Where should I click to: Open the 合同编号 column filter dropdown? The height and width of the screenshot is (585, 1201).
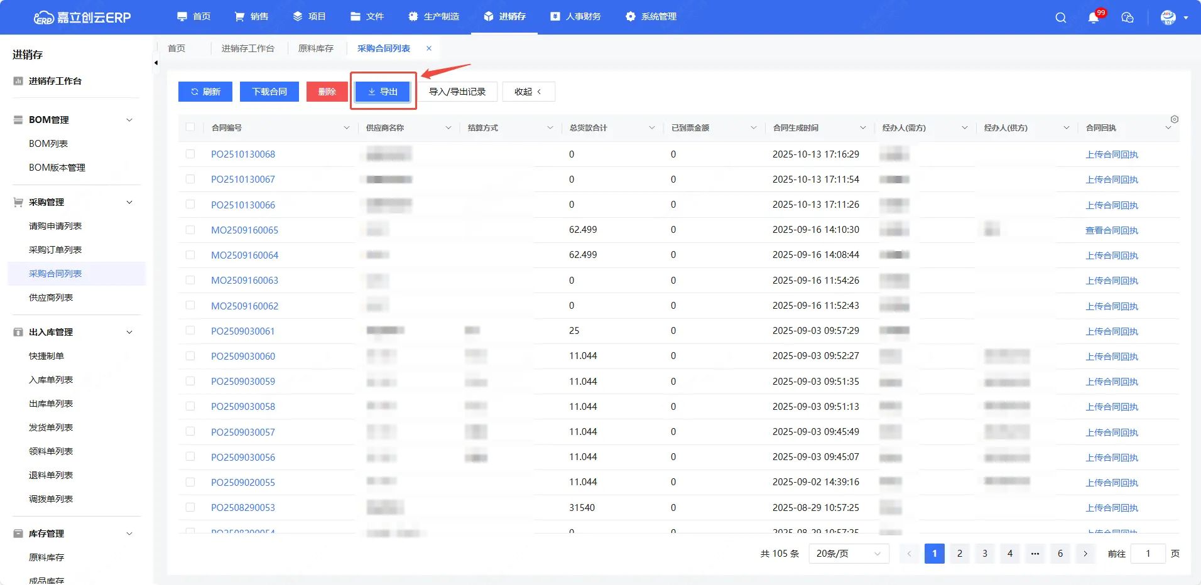tap(346, 128)
